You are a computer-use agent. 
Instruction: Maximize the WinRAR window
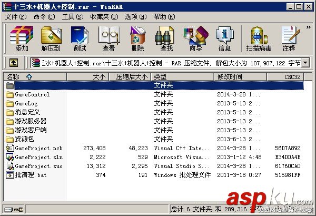point(299,7)
